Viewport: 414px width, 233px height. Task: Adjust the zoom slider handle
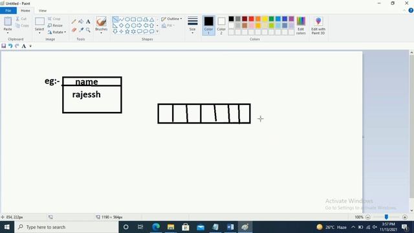pos(386,217)
